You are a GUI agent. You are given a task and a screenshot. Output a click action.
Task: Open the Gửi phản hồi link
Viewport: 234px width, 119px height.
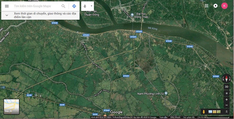pos(189,117)
